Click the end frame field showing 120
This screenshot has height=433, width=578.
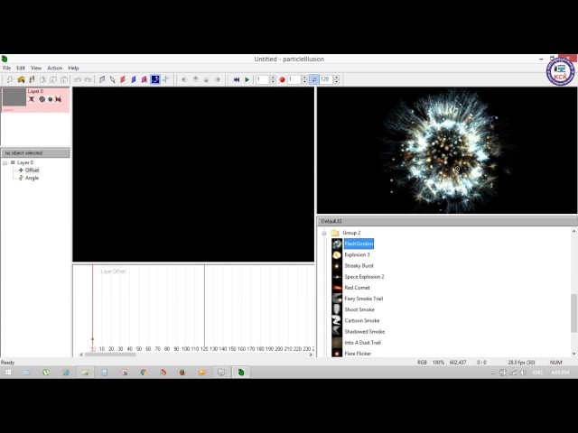(x=326, y=79)
